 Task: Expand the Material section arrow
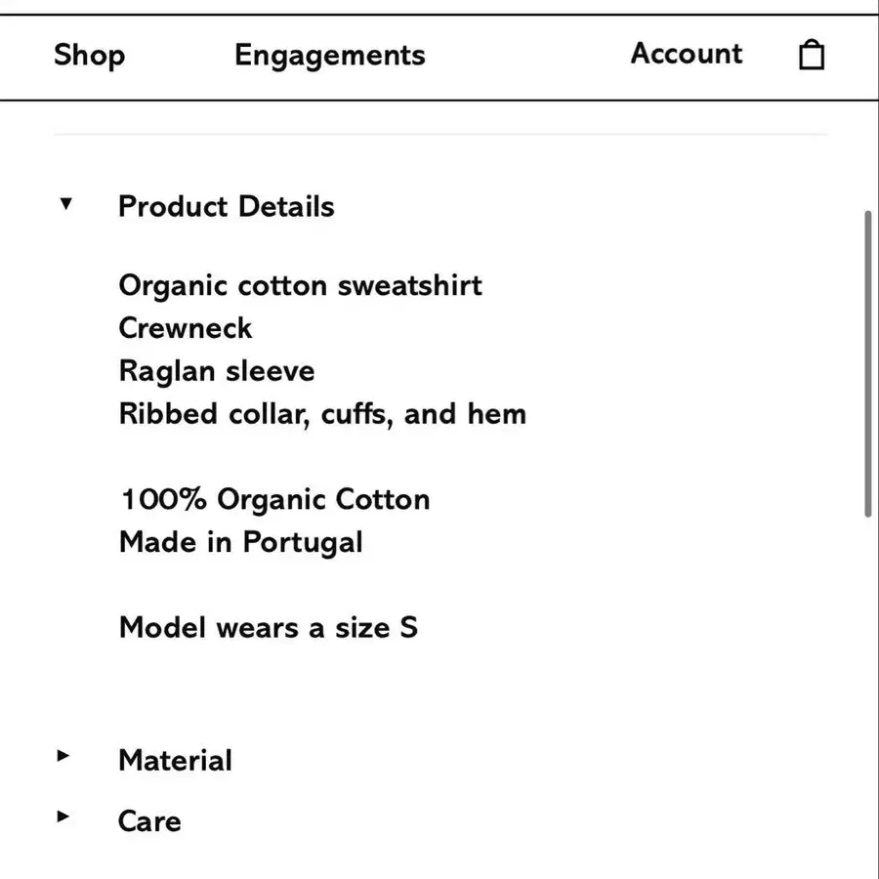point(63,756)
